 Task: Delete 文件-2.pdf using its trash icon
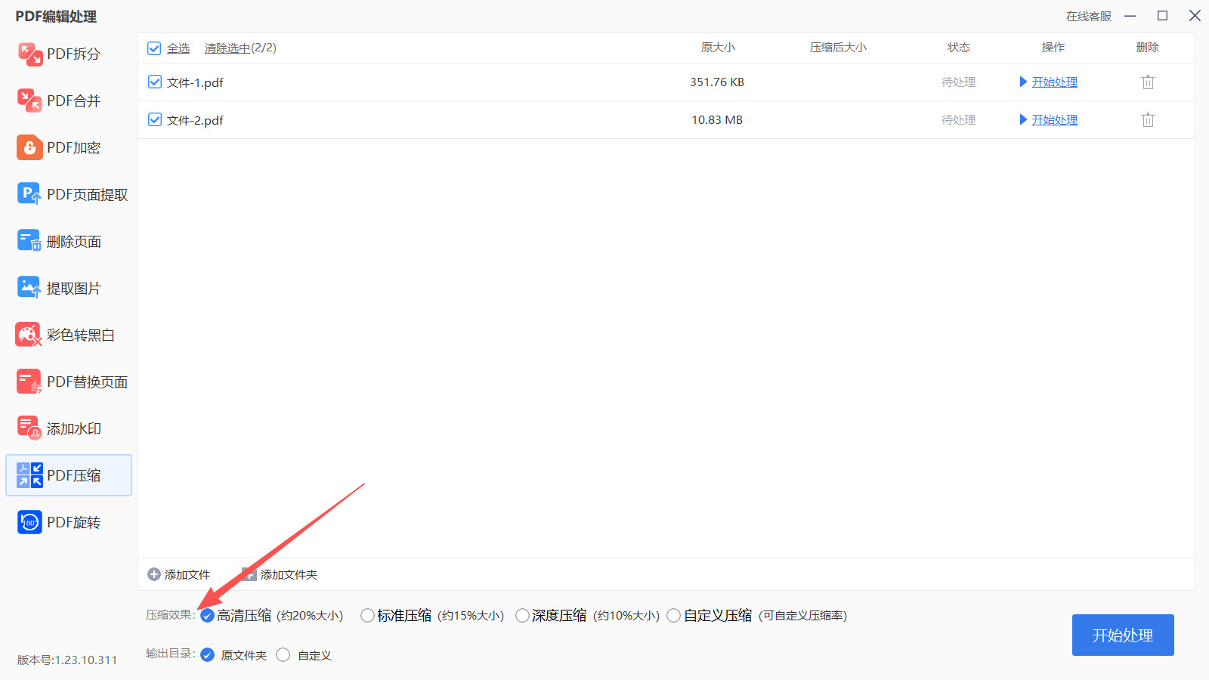pos(1148,120)
